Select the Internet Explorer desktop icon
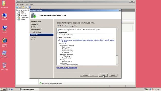Image resolution: width=161 pixels, height=91 pixels. pyautogui.click(x=4, y=42)
